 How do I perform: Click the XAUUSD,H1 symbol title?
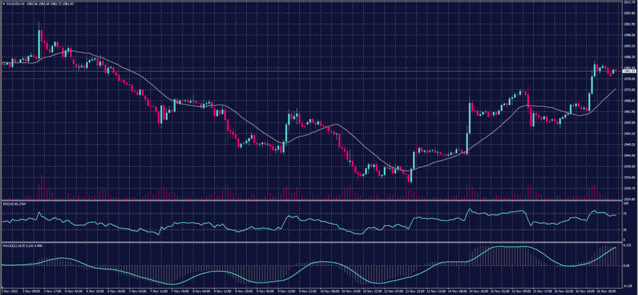tap(15, 4)
